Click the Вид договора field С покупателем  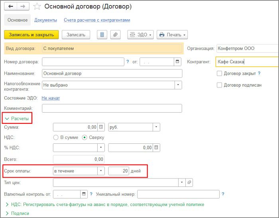click(112, 48)
